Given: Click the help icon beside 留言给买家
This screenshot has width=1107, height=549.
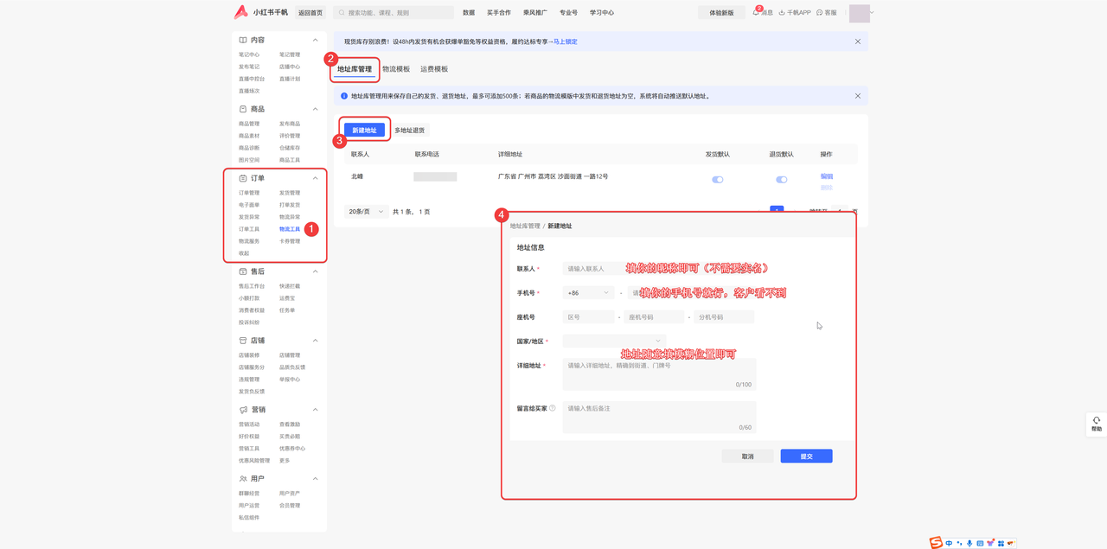Looking at the screenshot, I should tap(553, 408).
